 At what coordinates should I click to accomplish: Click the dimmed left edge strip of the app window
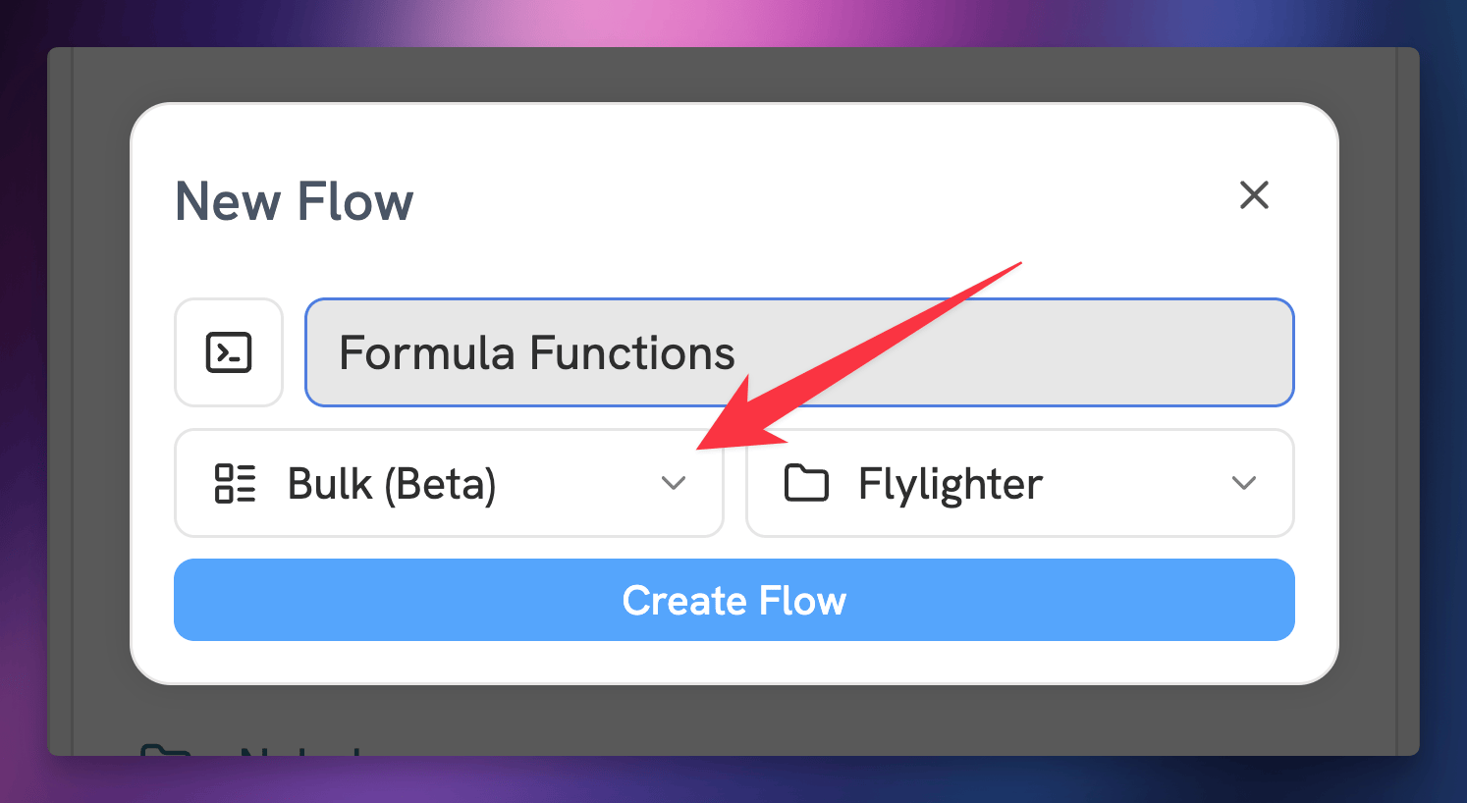(60, 393)
